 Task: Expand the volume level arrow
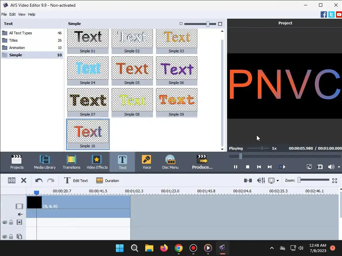coord(339,167)
